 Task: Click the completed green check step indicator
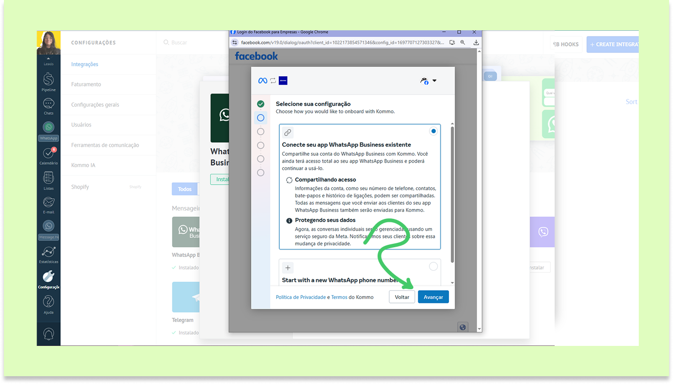pyautogui.click(x=261, y=104)
